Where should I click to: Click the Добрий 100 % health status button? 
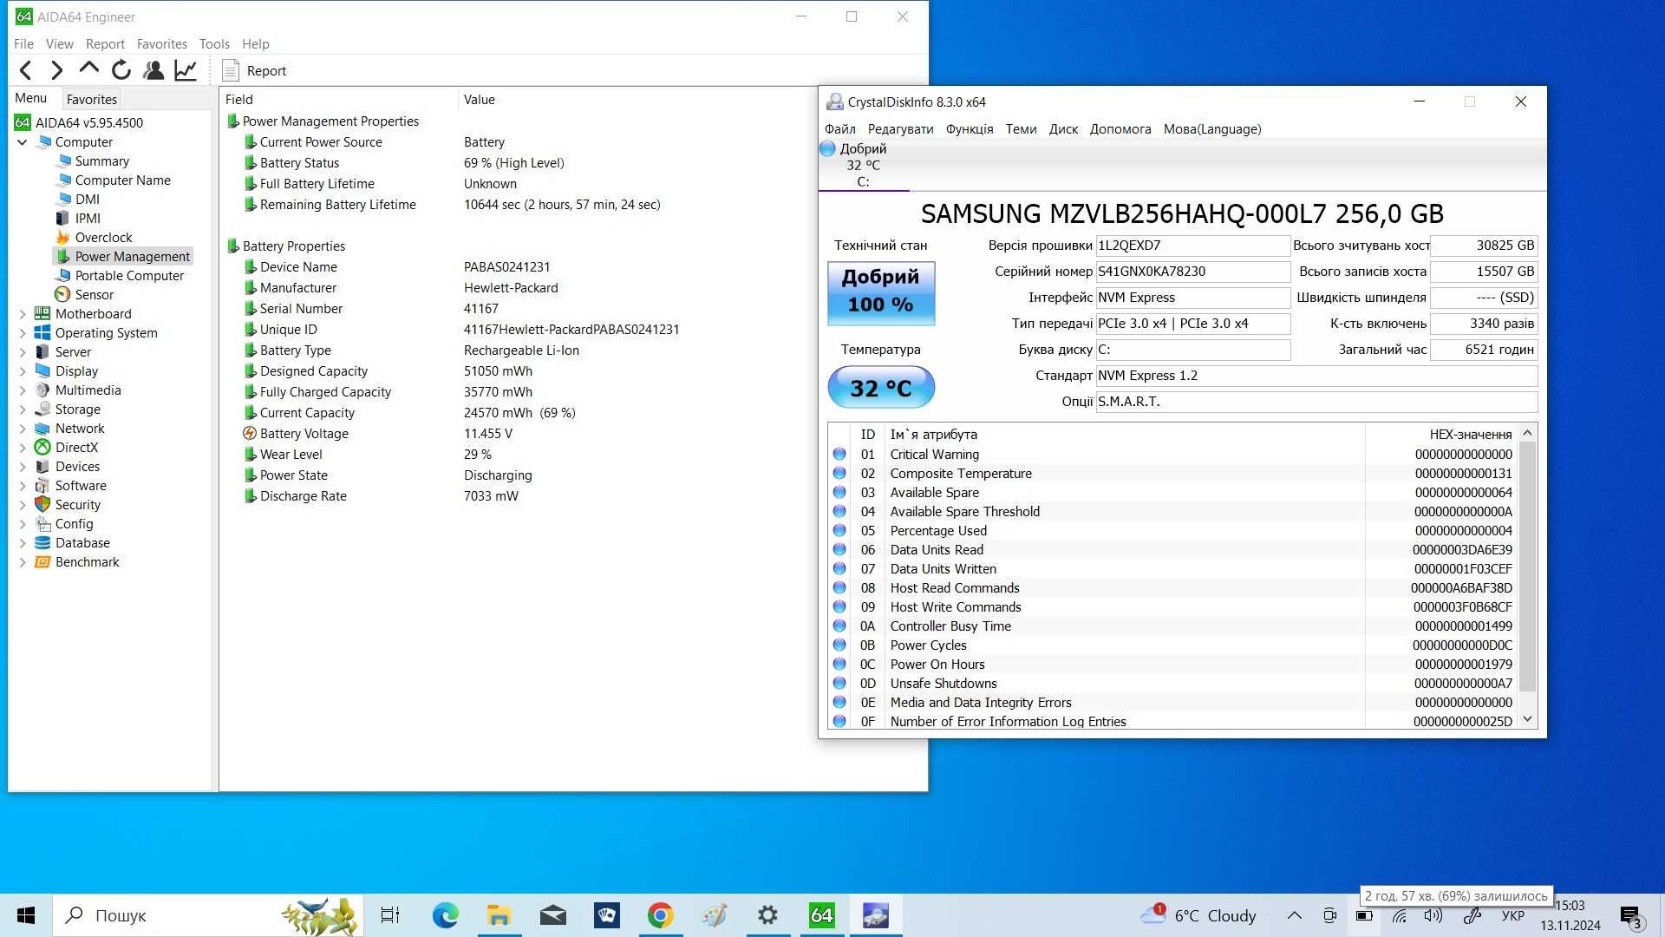[881, 293]
